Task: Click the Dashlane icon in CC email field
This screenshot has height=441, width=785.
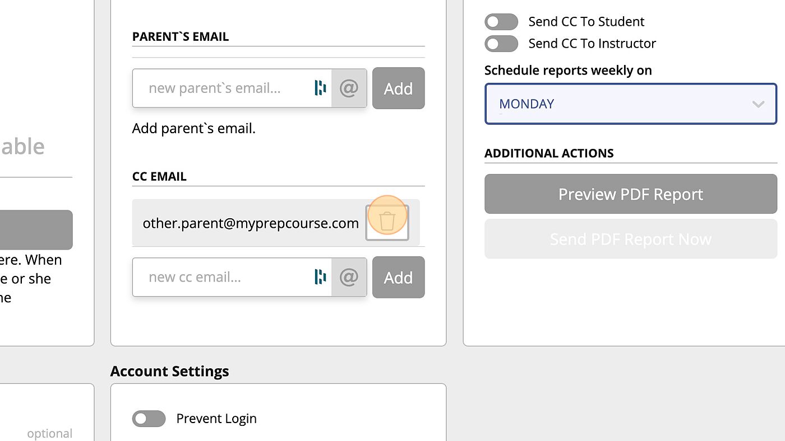Action: [x=320, y=277]
